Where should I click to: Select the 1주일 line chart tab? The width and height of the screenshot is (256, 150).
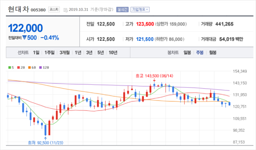pyautogui.click(x=50, y=53)
